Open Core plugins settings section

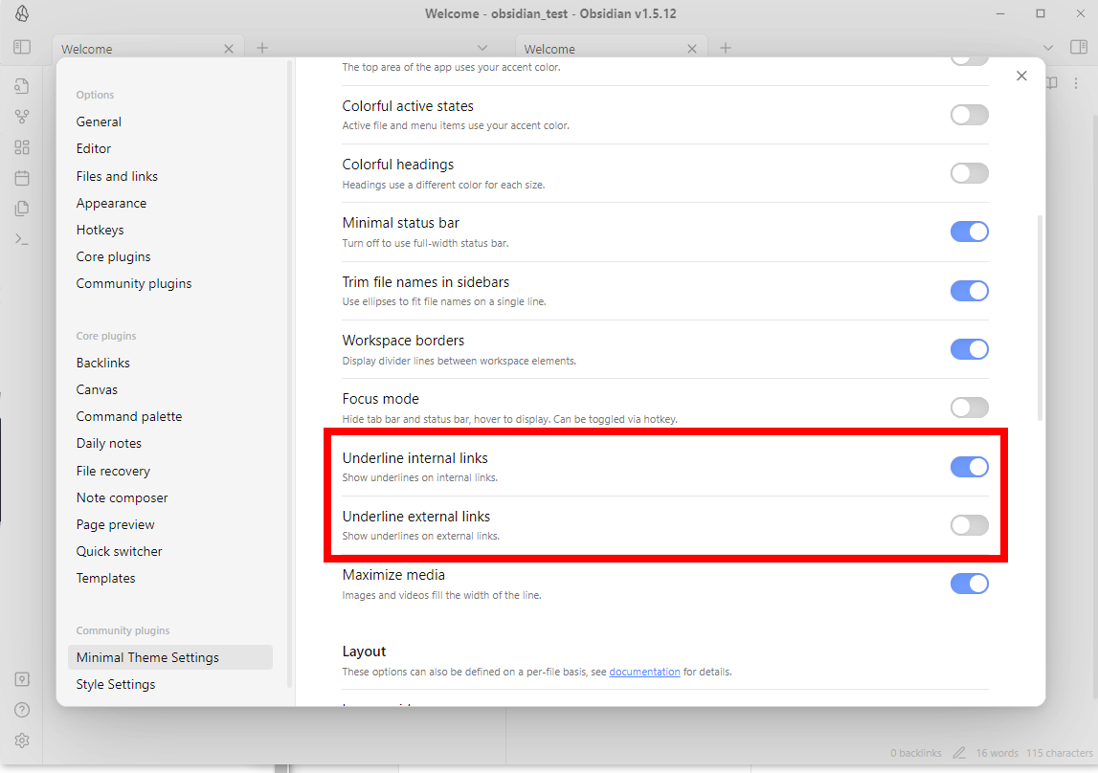170,256
